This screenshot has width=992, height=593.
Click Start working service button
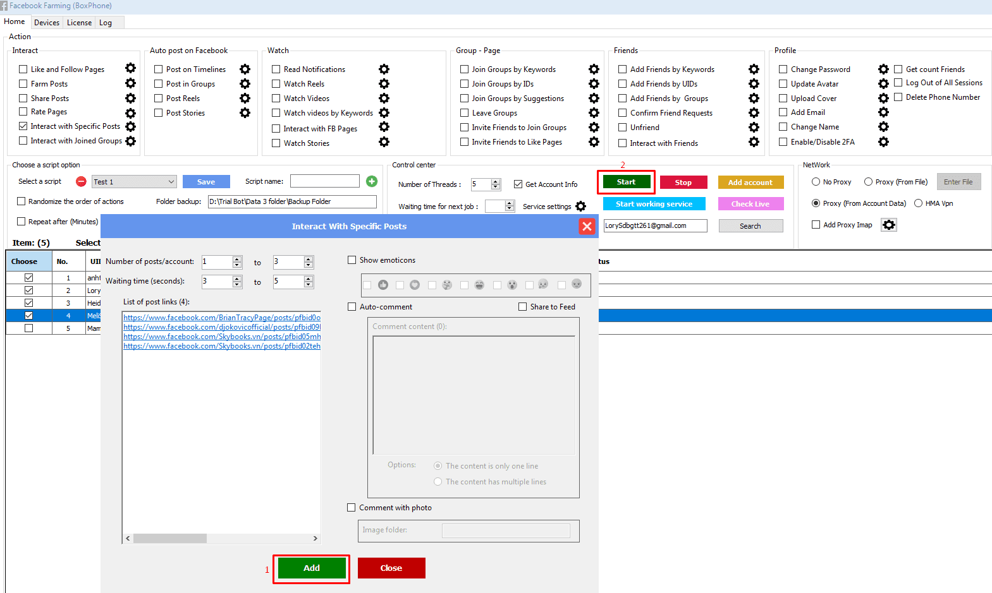tap(654, 204)
